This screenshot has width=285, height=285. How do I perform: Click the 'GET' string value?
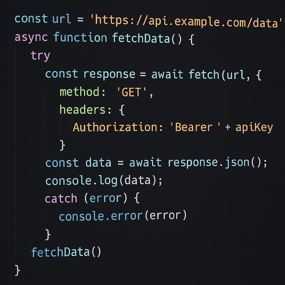pyautogui.click(x=131, y=92)
